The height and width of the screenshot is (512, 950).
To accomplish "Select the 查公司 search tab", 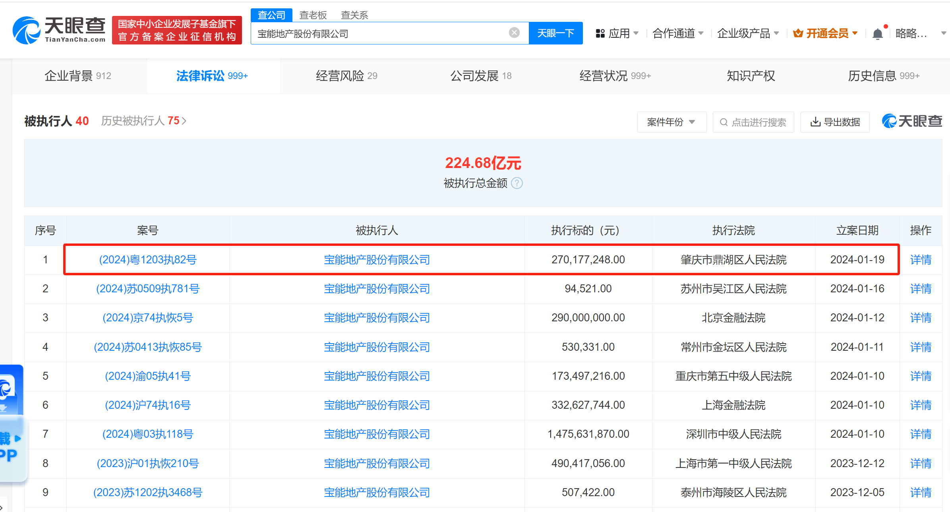I will pyautogui.click(x=271, y=15).
